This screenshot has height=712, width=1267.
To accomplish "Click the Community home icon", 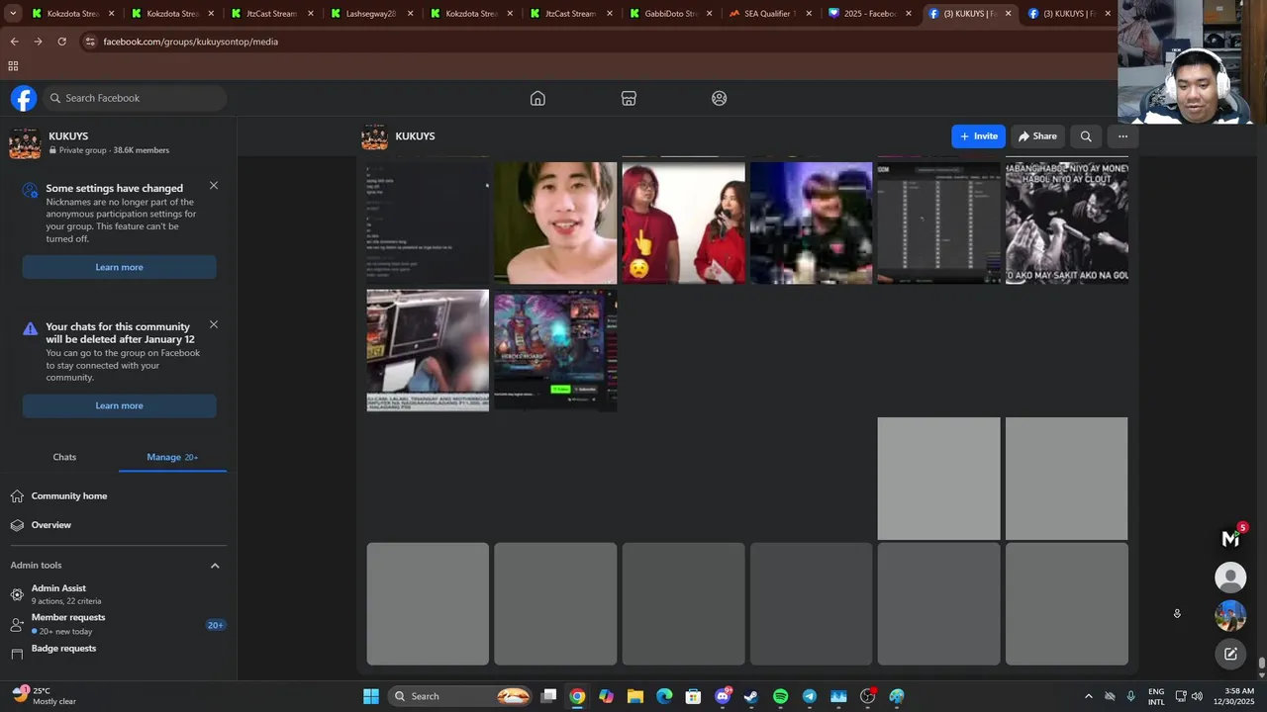I will 17,496.
